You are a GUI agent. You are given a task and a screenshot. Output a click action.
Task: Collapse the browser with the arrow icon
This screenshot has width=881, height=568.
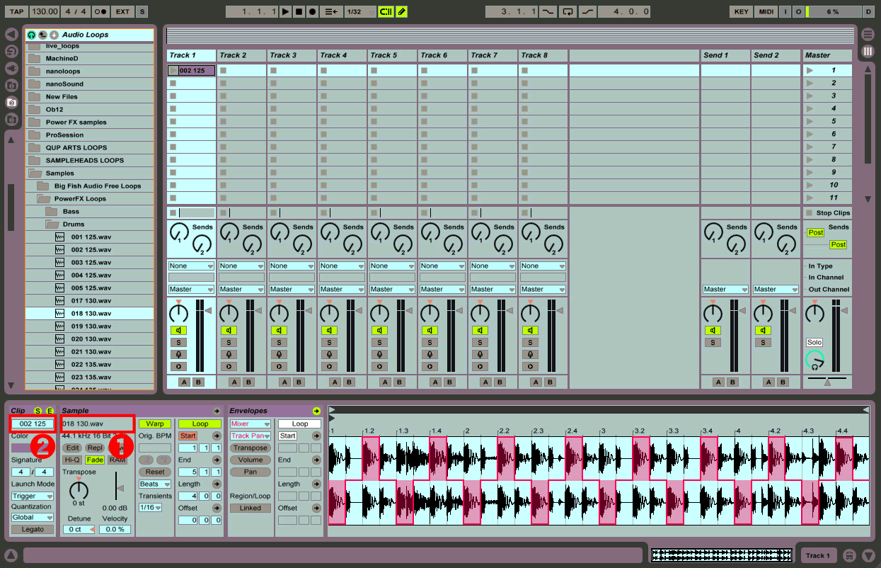11,34
